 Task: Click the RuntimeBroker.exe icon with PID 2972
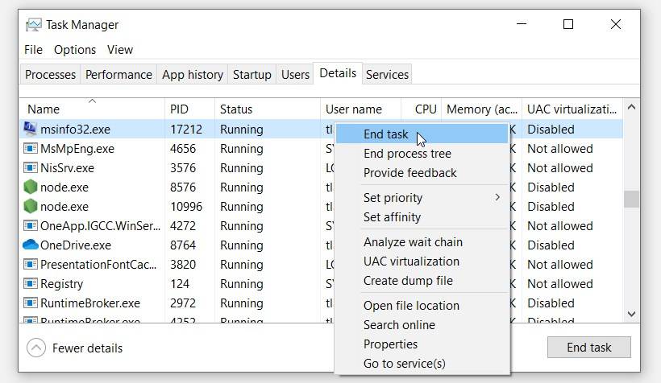pyautogui.click(x=30, y=303)
